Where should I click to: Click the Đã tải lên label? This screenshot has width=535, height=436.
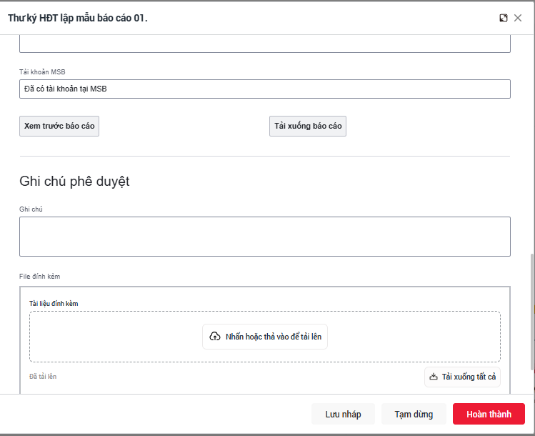43,377
